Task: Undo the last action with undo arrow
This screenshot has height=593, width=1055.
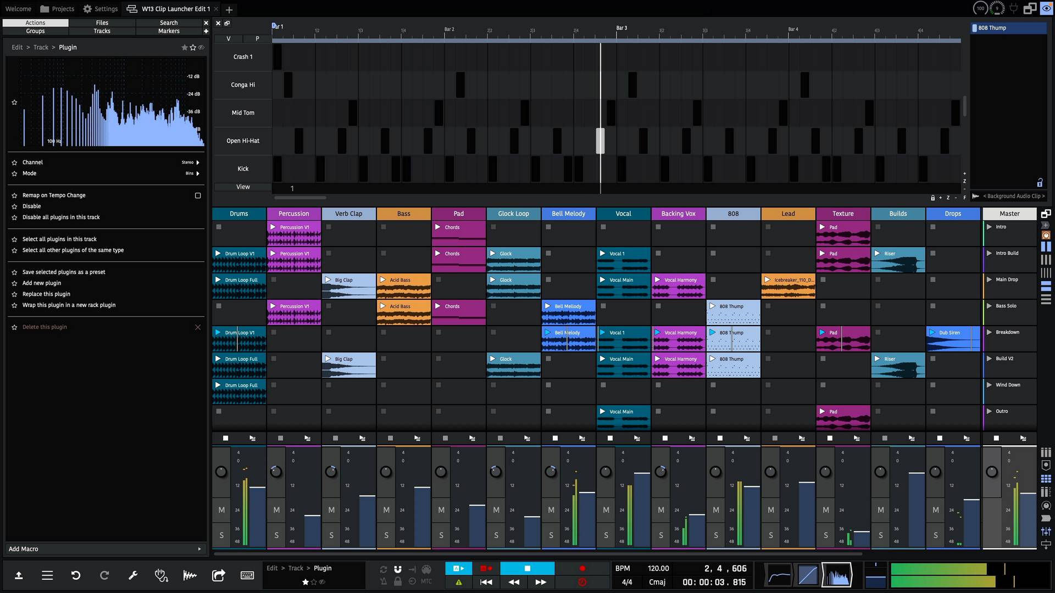Action: click(76, 575)
